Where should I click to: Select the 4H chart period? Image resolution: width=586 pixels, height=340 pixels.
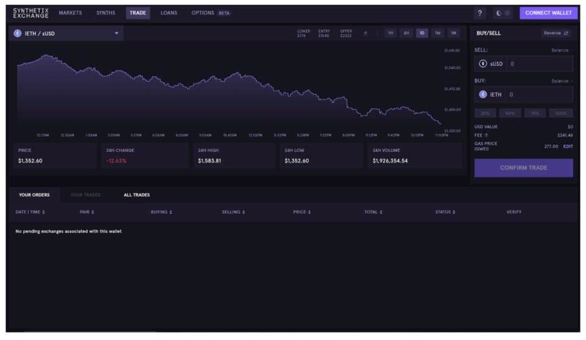[x=407, y=34]
